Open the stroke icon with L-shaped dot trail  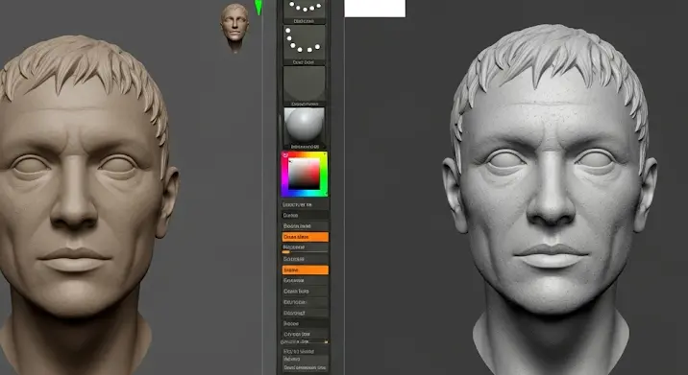pyautogui.click(x=304, y=41)
